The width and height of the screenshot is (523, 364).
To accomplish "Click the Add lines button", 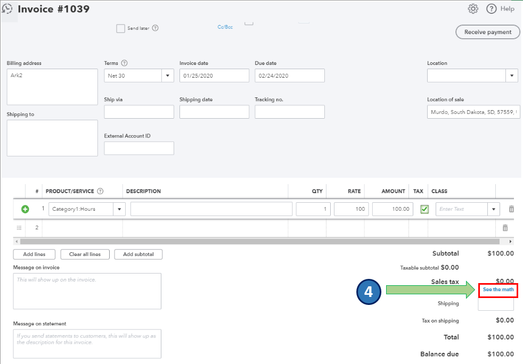I will (34, 254).
